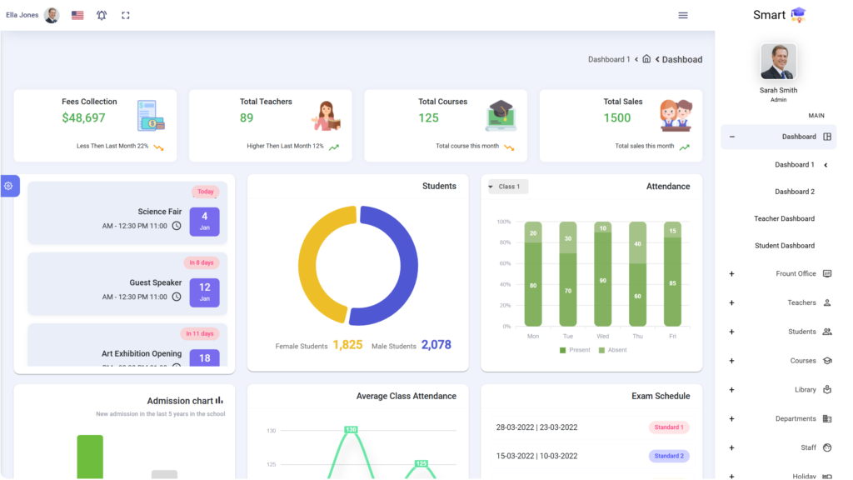
Task: Open Student Dashboard in the sidebar
Action: click(785, 246)
